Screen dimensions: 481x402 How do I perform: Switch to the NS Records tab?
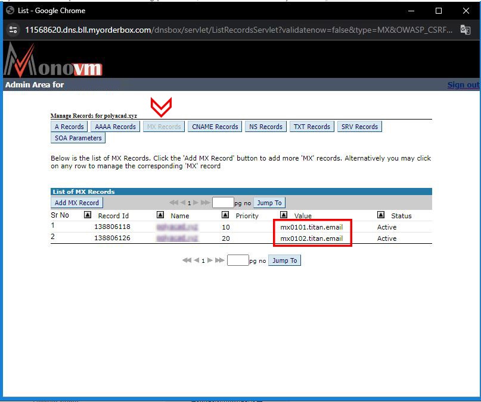(x=265, y=126)
